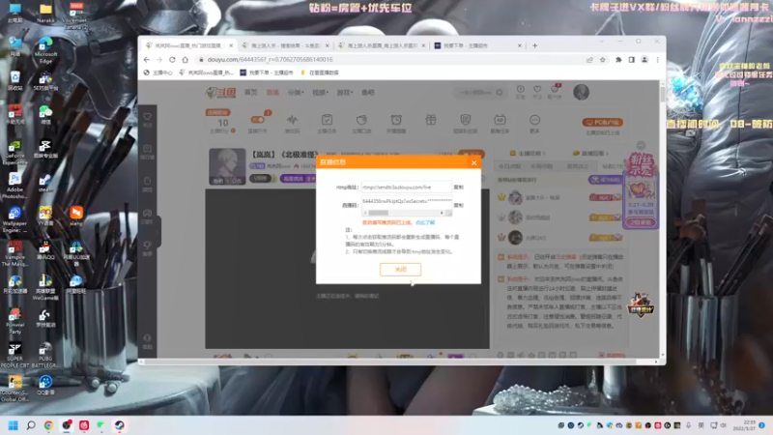Toggle the live broadcast switch
Viewport: 773px width, 435px height.
tap(257, 120)
